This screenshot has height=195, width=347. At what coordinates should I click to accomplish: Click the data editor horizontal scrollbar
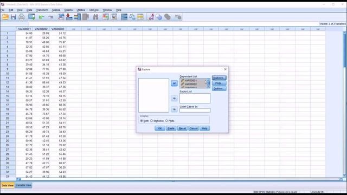click(179, 179)
